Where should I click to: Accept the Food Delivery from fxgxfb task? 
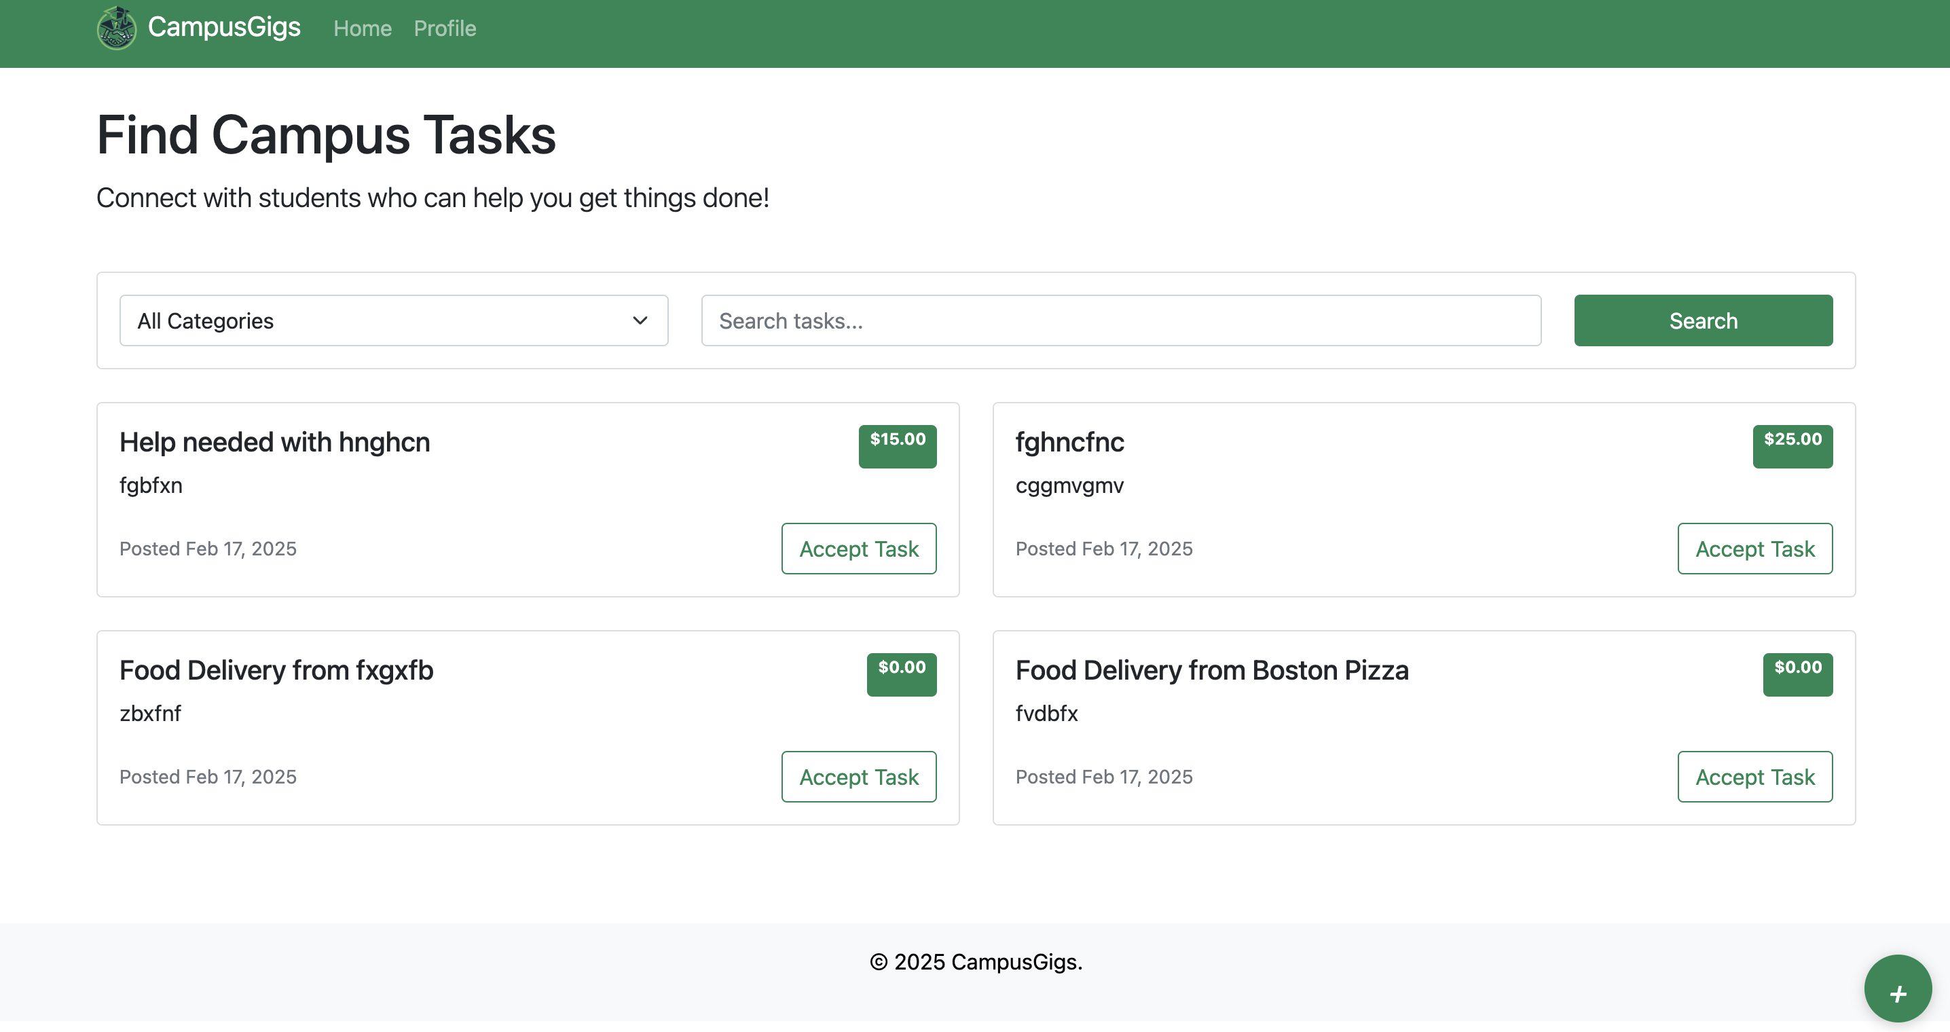pos(858,776)
